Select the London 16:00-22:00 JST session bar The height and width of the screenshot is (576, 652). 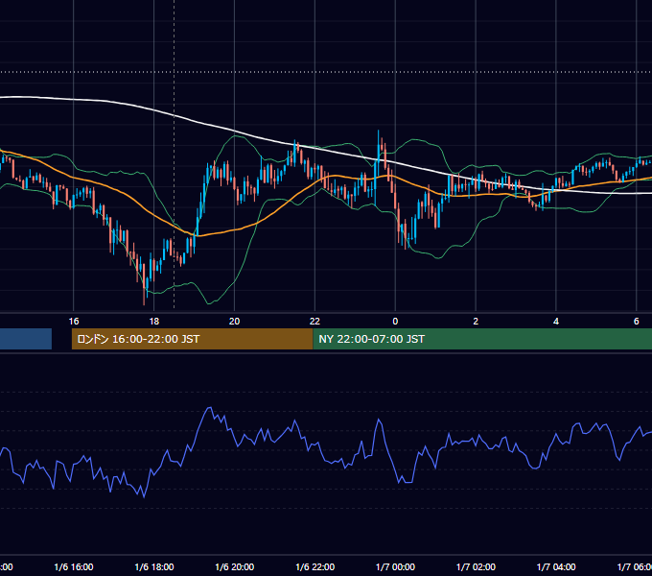(x=192, y=339)
